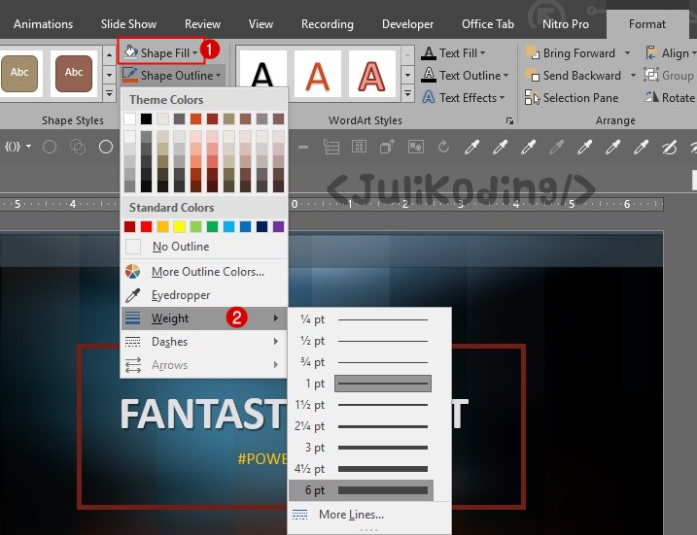This screenshot has width=697, height=535.
Task: Open the Recording tab
Action: tap(328, 24)
